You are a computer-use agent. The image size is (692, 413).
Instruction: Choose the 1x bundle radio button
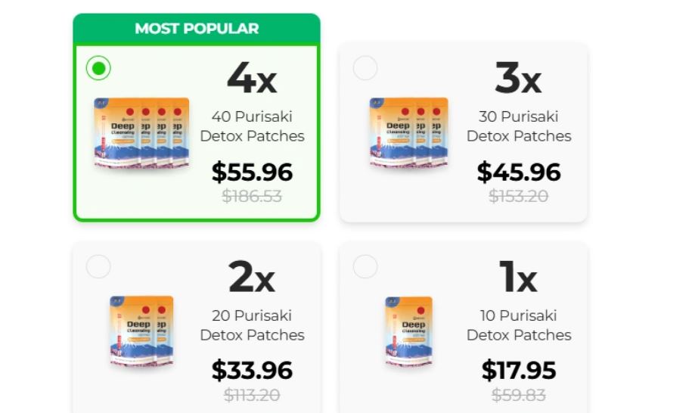pyautogui.click(x=365, y=266)
